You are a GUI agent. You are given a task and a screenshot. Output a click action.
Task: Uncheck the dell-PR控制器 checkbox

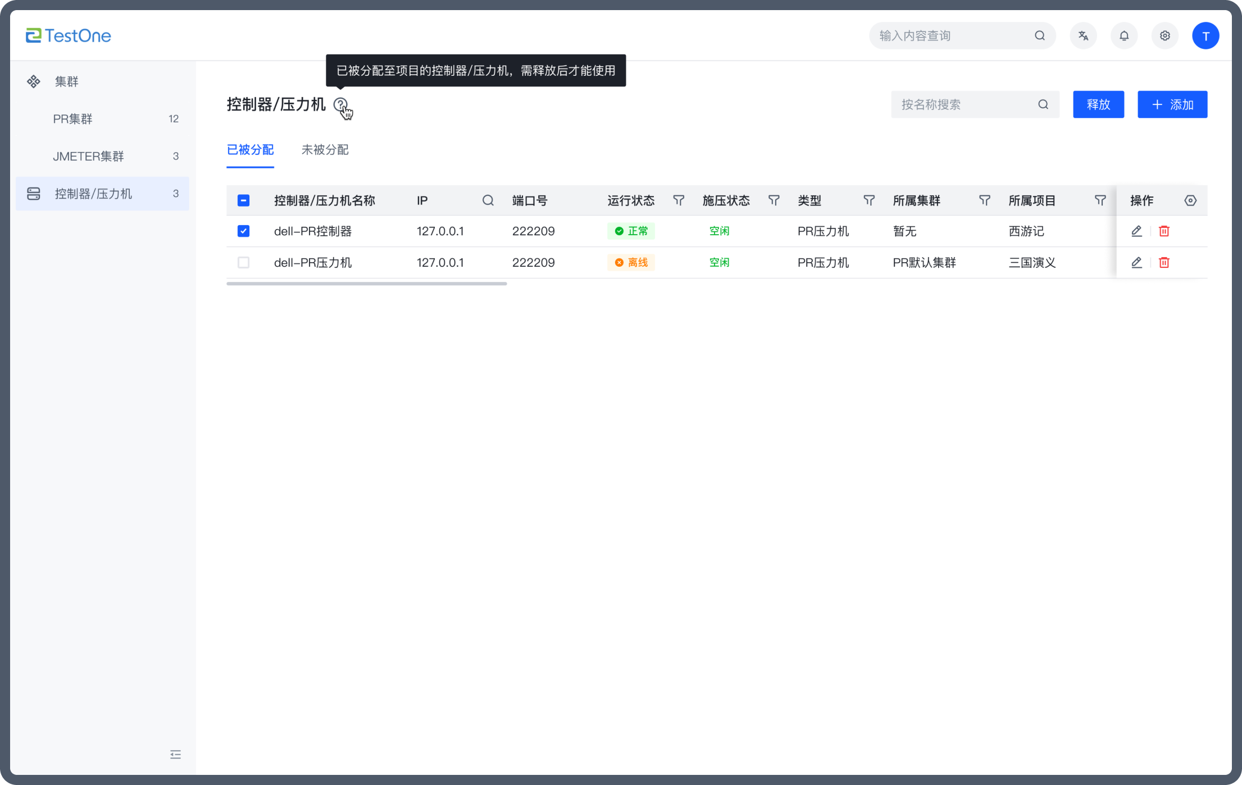243,231
